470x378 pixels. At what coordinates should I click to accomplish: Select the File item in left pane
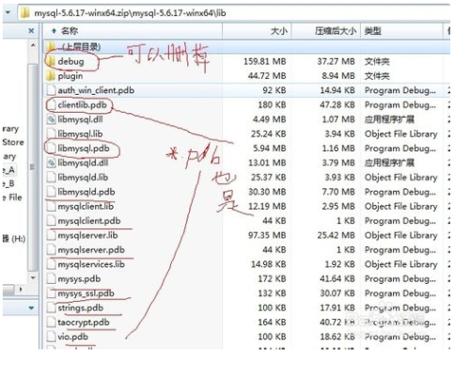click(x=12, y=197)
